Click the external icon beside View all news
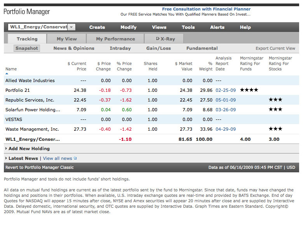The image size is (303, 233). pyautogui.click(x=75, y=158)
